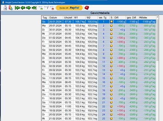Click the S column header
163x121 pixels.
(x=111, y=18)
